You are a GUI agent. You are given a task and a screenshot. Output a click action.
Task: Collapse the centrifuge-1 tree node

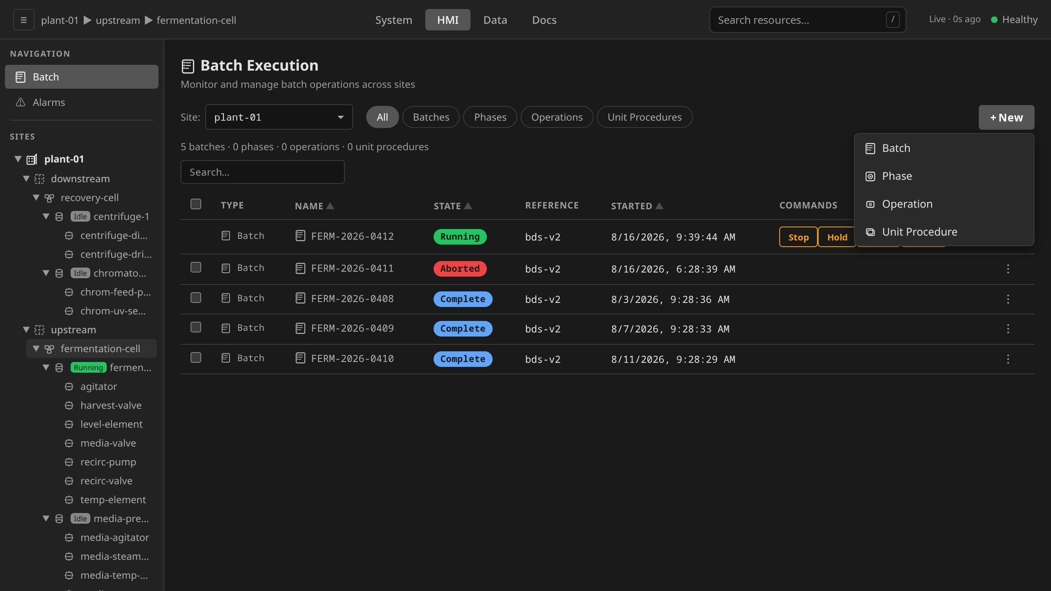pyautogui.click(x=46, y=216)
